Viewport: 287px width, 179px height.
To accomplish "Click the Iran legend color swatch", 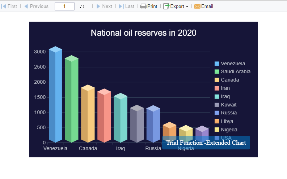I will 217,88.
